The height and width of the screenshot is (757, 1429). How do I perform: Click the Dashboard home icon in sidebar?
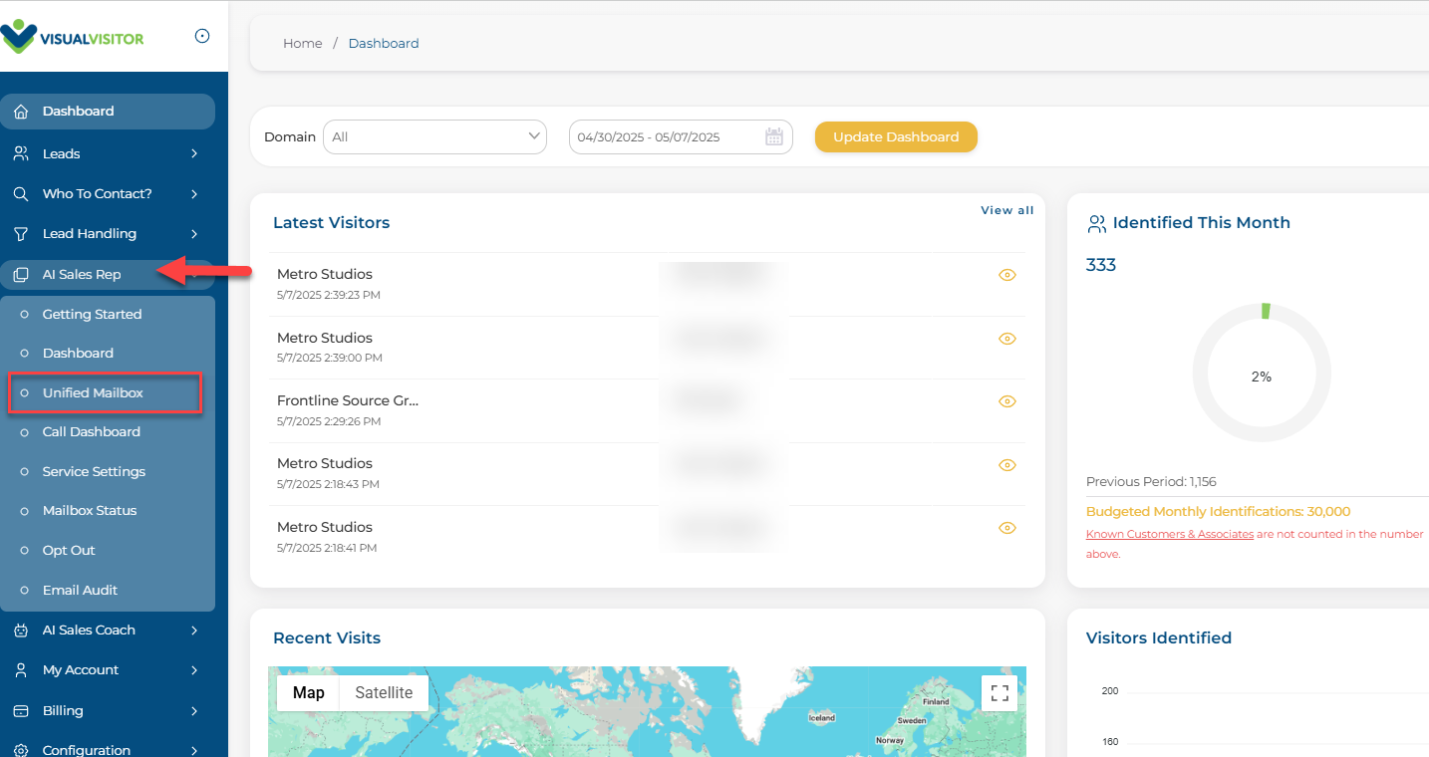click(21, 112)
